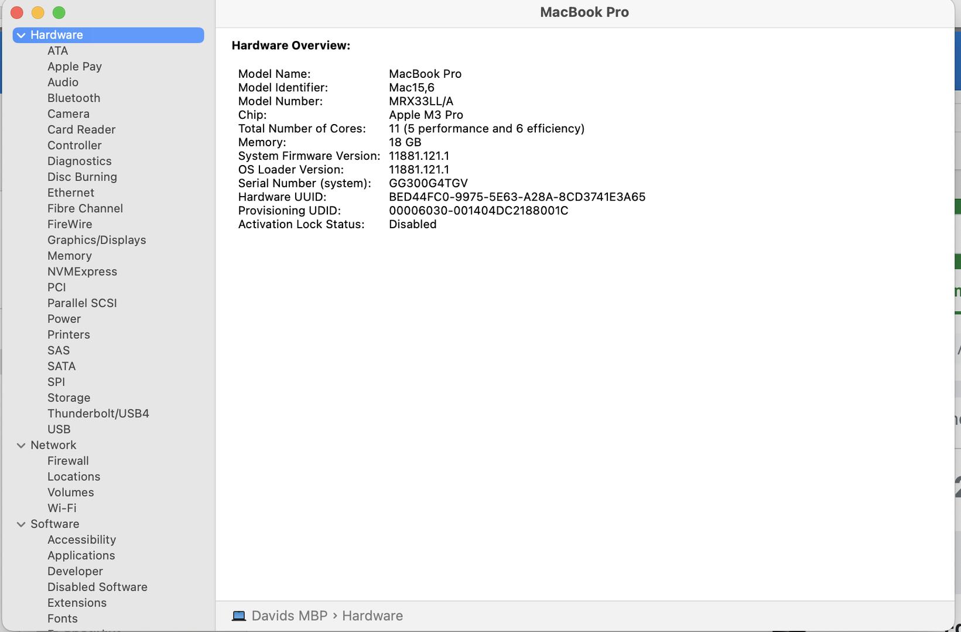The height and width of the screenshot is (632, 961).
Task: Open the Audio hardware section
Action: [x=63, y=83]
